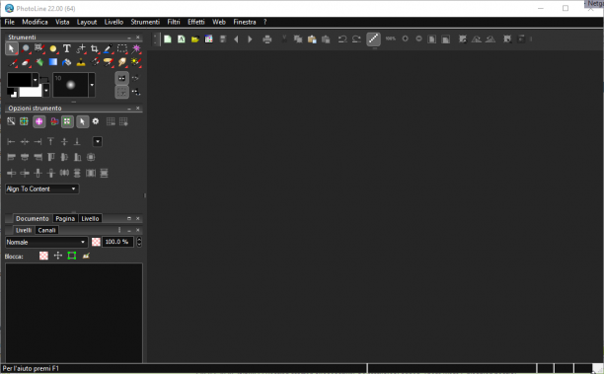Open the Finestra menu
This screenshot has height=374, width=604.
click(245, 22)
